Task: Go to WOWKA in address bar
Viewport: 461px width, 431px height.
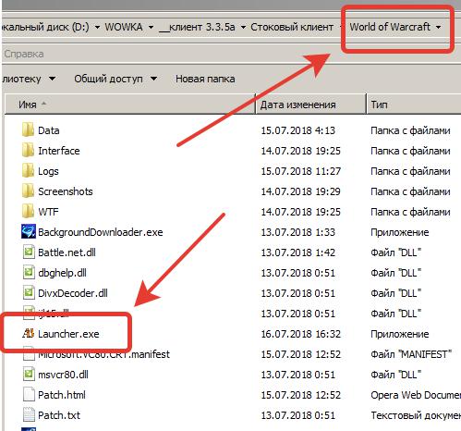Action: coord(124,27)
